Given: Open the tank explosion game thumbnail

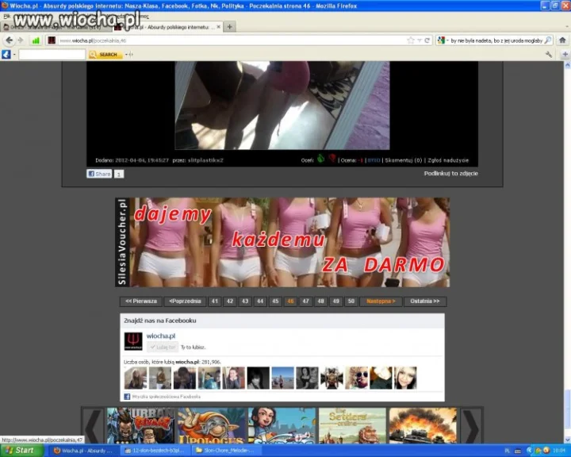Looking at the screenshot, I should (423, 425).
